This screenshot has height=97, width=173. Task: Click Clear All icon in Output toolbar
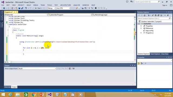pos(70,68)
